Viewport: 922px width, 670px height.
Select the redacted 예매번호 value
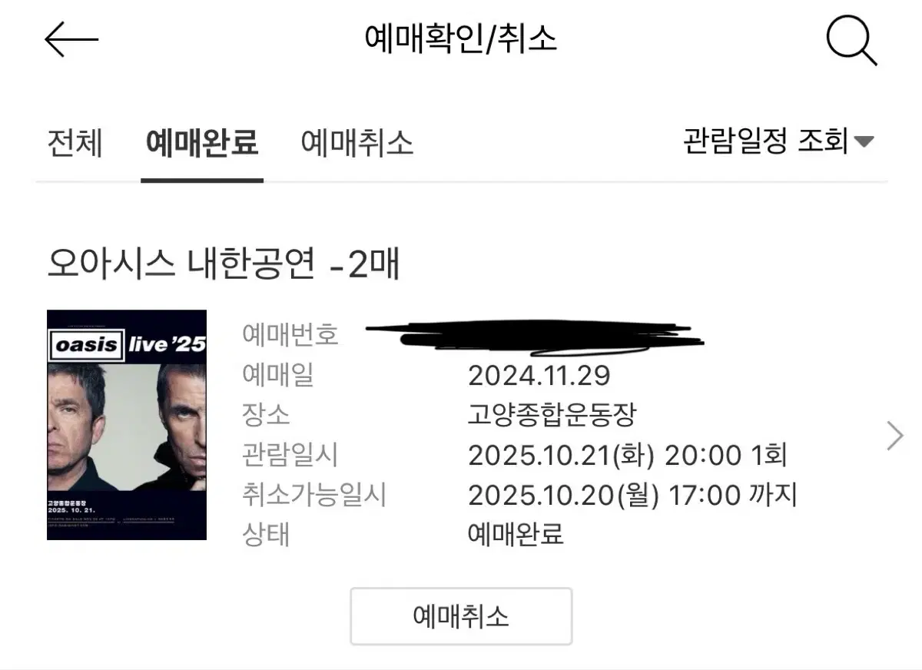535,334
